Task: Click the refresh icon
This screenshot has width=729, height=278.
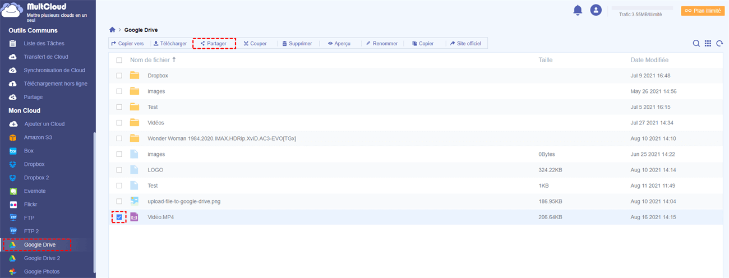Action: [719, 44]
